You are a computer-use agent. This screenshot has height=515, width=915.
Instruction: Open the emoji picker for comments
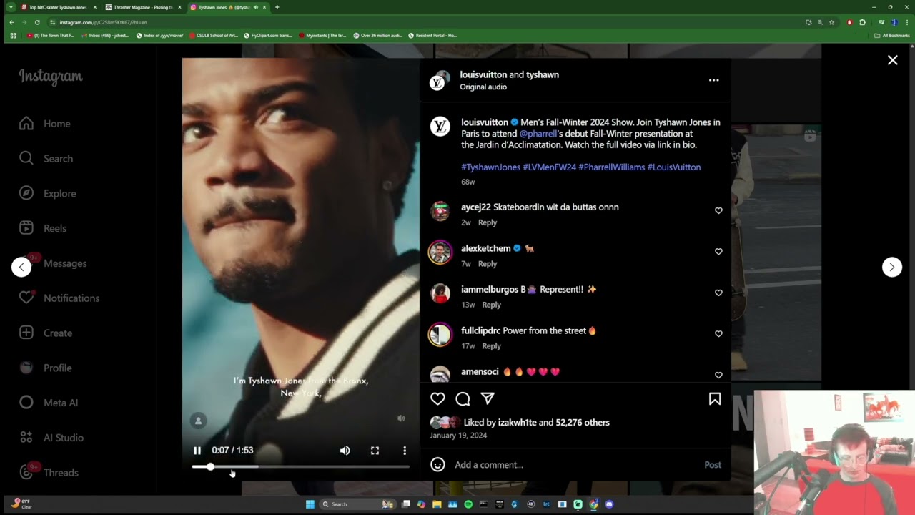[x=437, y=465]
